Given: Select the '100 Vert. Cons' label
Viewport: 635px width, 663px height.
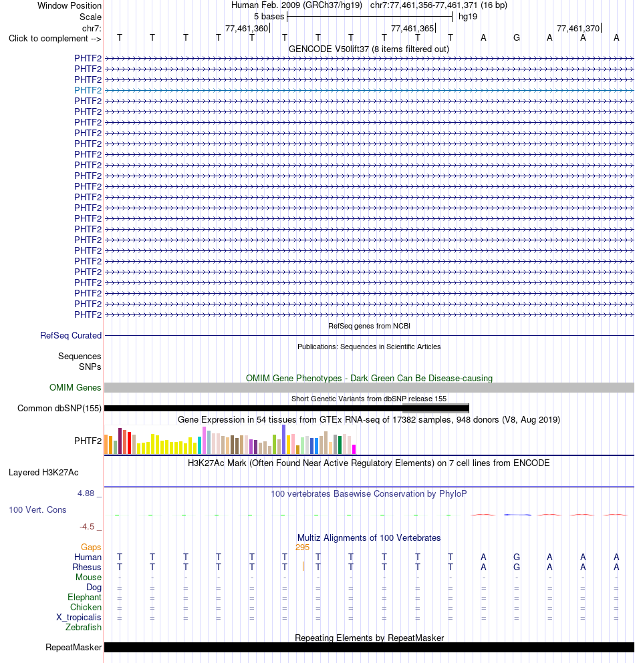Looking at the screenshot, I should 37,509.
